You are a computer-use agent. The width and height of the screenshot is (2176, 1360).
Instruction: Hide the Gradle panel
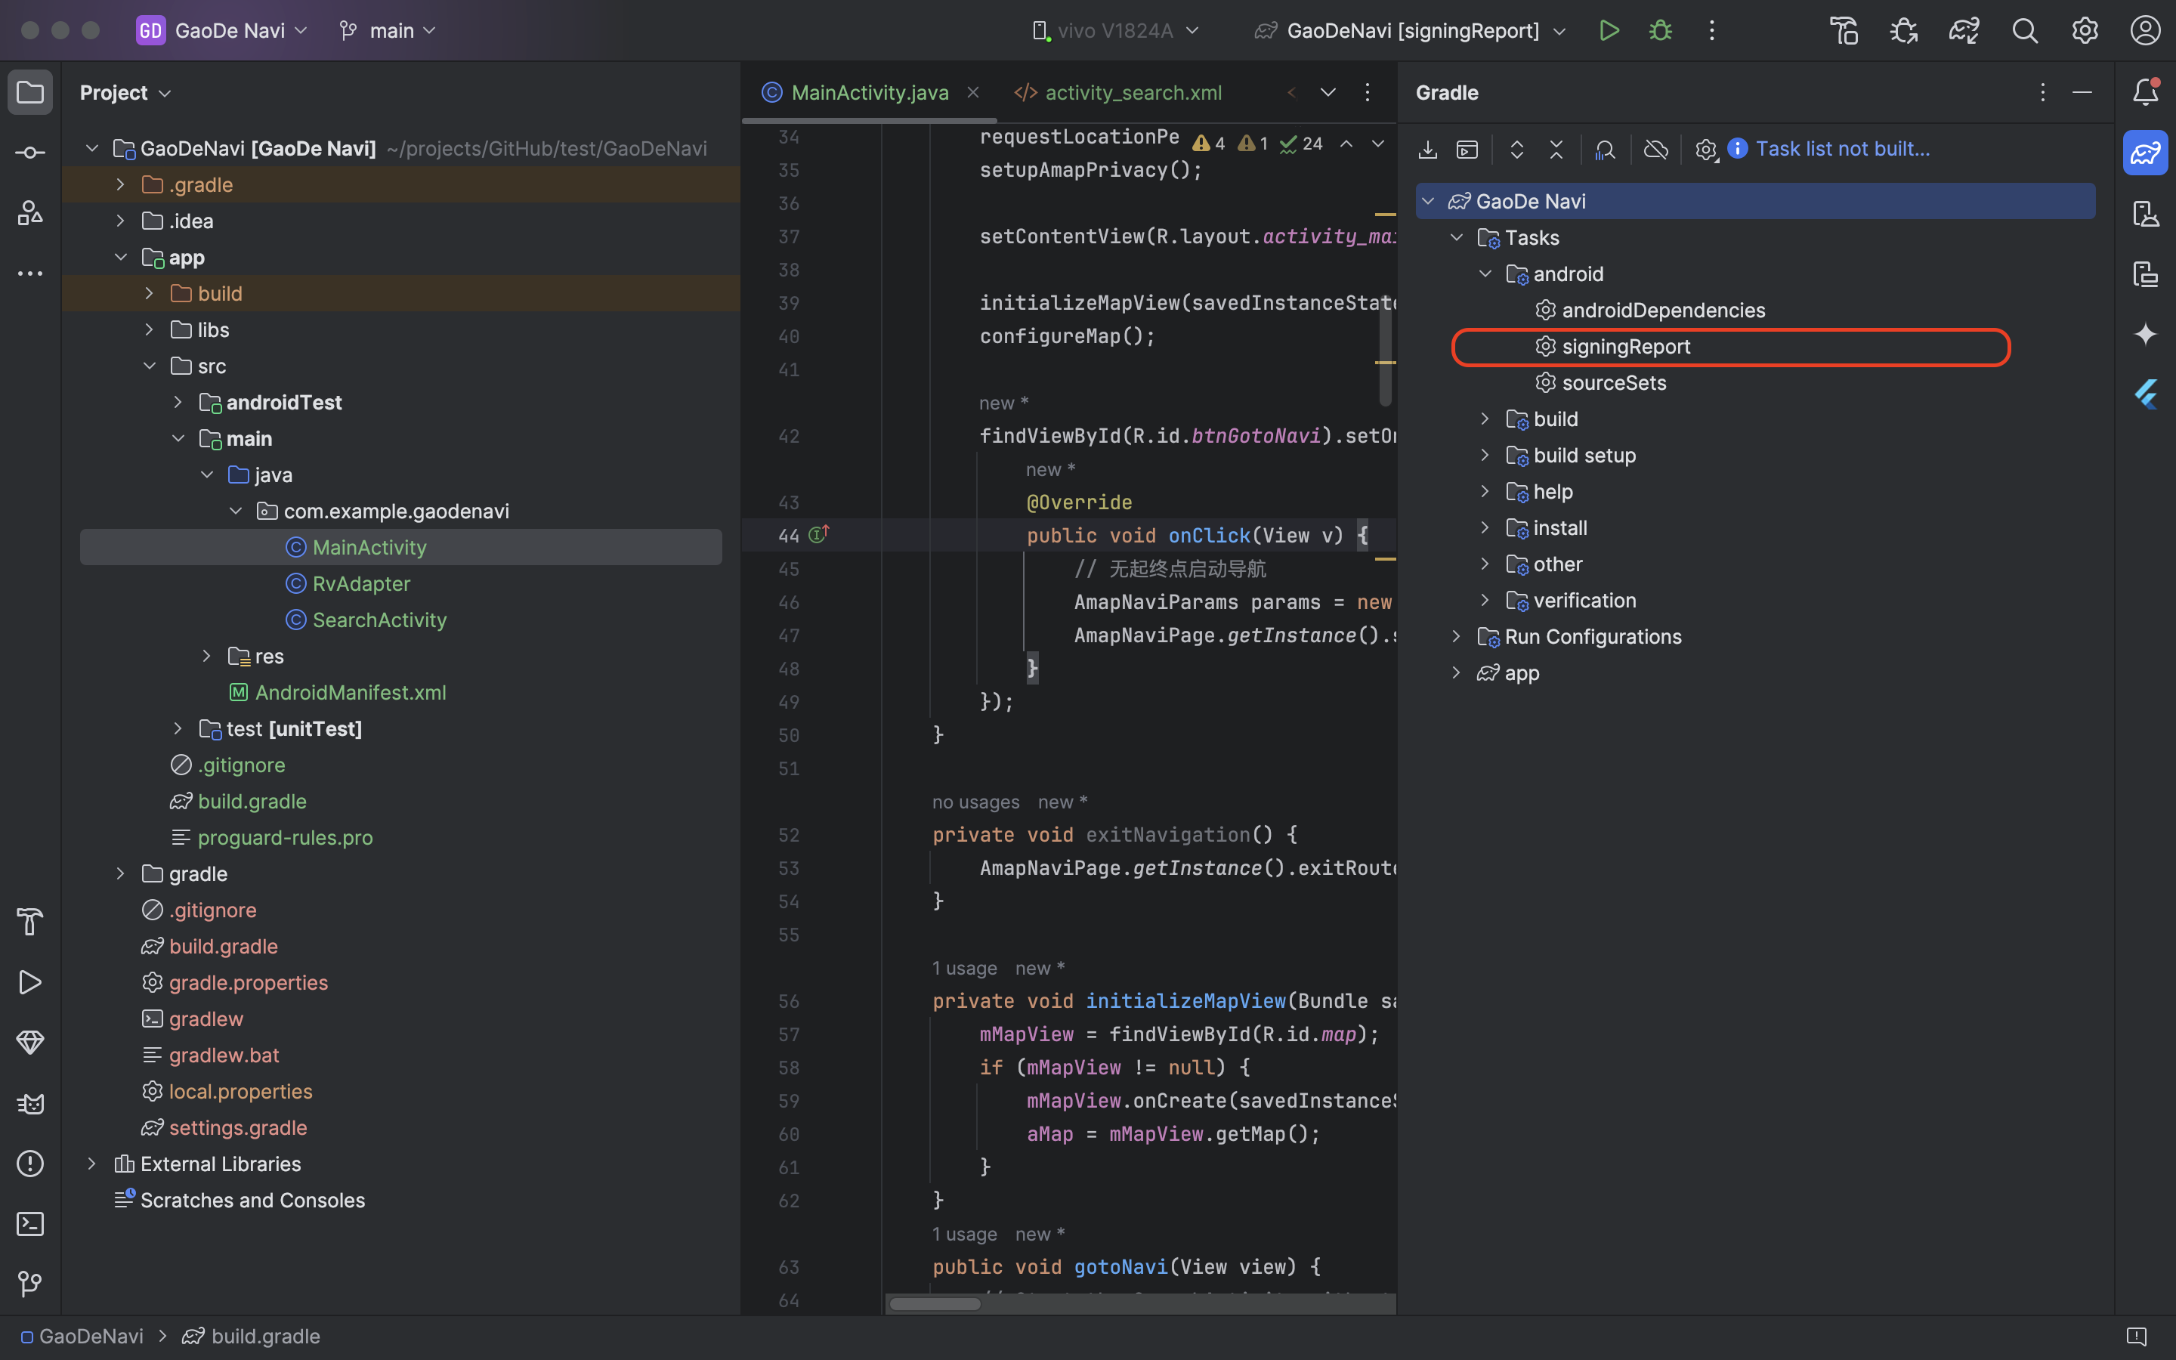tap(2082, 93)
